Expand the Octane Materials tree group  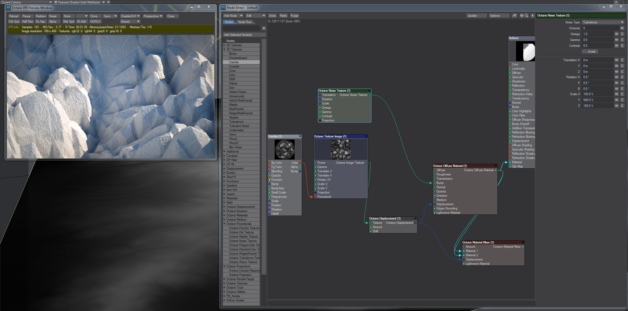pos(224,215)
